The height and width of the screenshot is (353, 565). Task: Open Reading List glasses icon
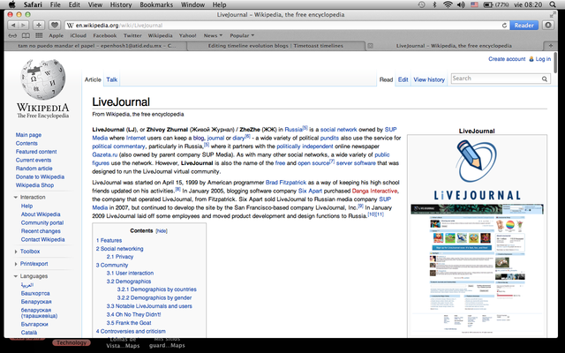coord(12,35)
